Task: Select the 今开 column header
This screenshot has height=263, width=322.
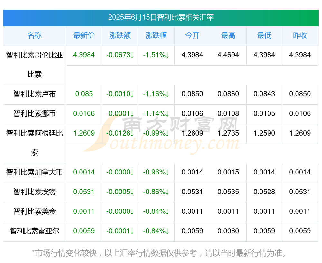Action: click(192, 35)
